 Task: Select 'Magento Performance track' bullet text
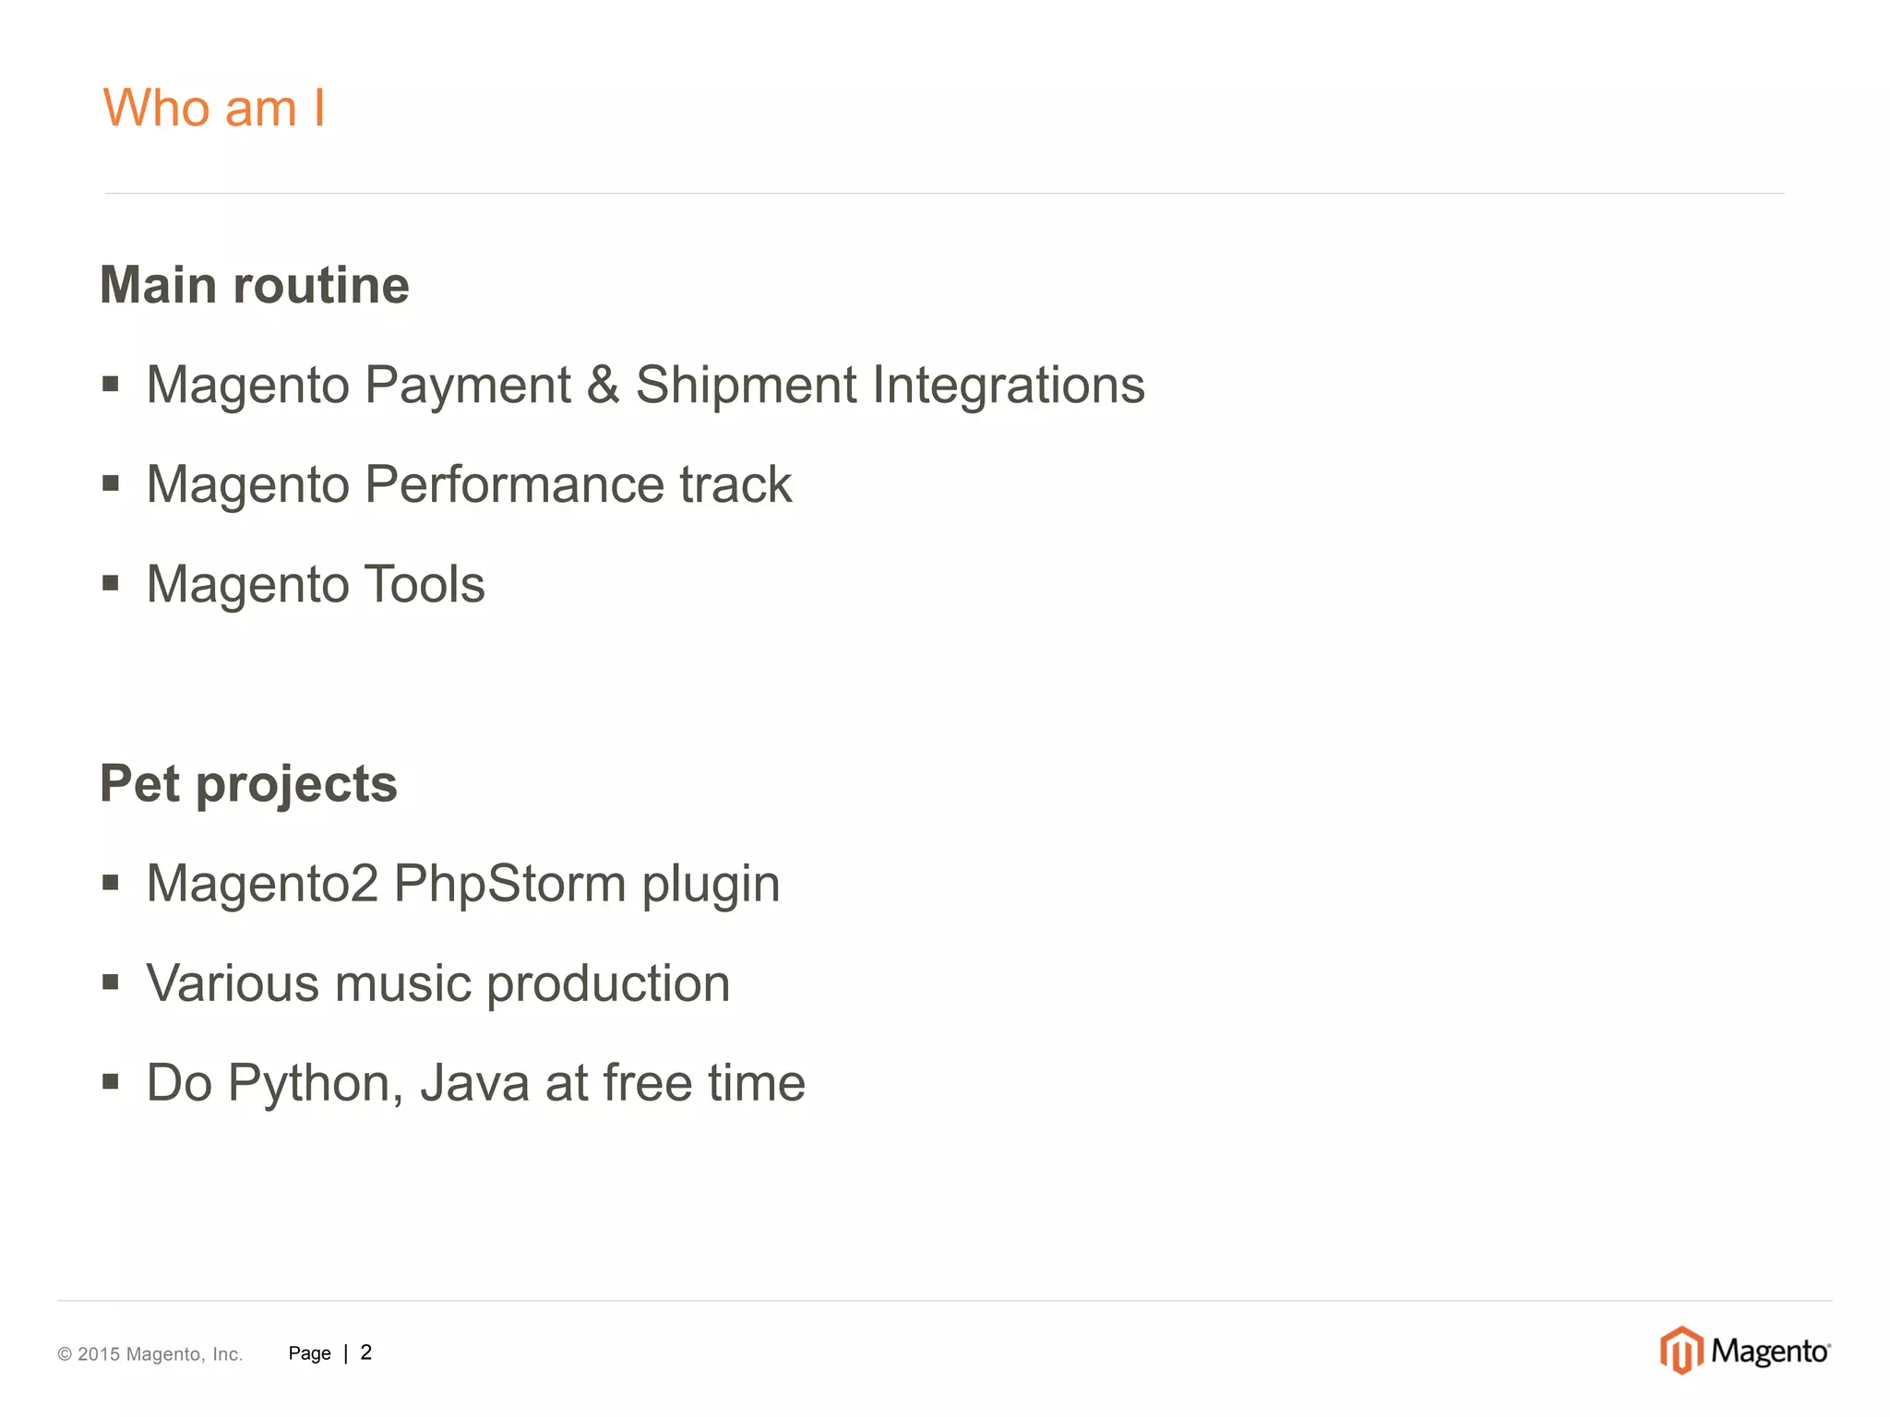point(469,484)
